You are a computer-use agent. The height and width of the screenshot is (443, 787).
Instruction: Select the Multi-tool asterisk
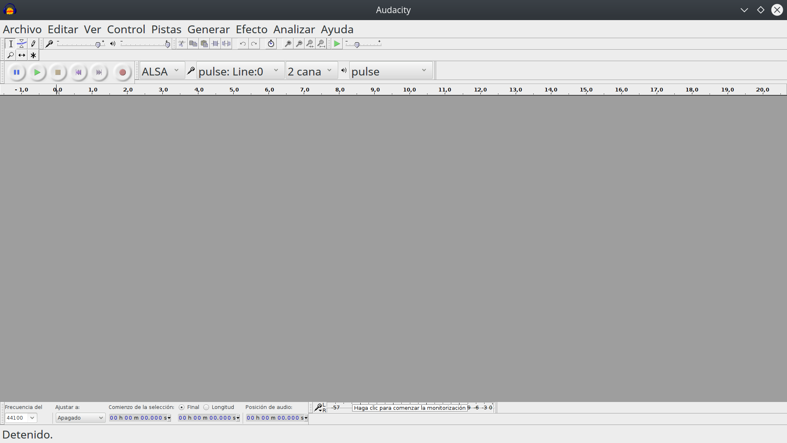point(33,55)
